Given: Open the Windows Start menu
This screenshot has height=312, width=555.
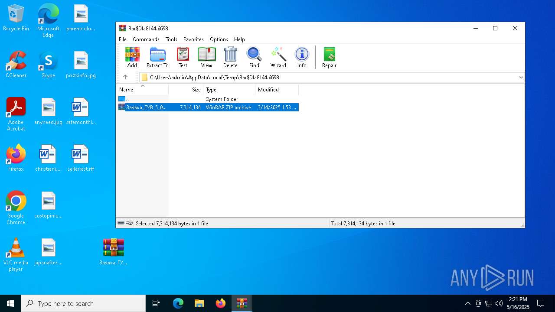Looking at the screenshot, I should pos(10,303).
